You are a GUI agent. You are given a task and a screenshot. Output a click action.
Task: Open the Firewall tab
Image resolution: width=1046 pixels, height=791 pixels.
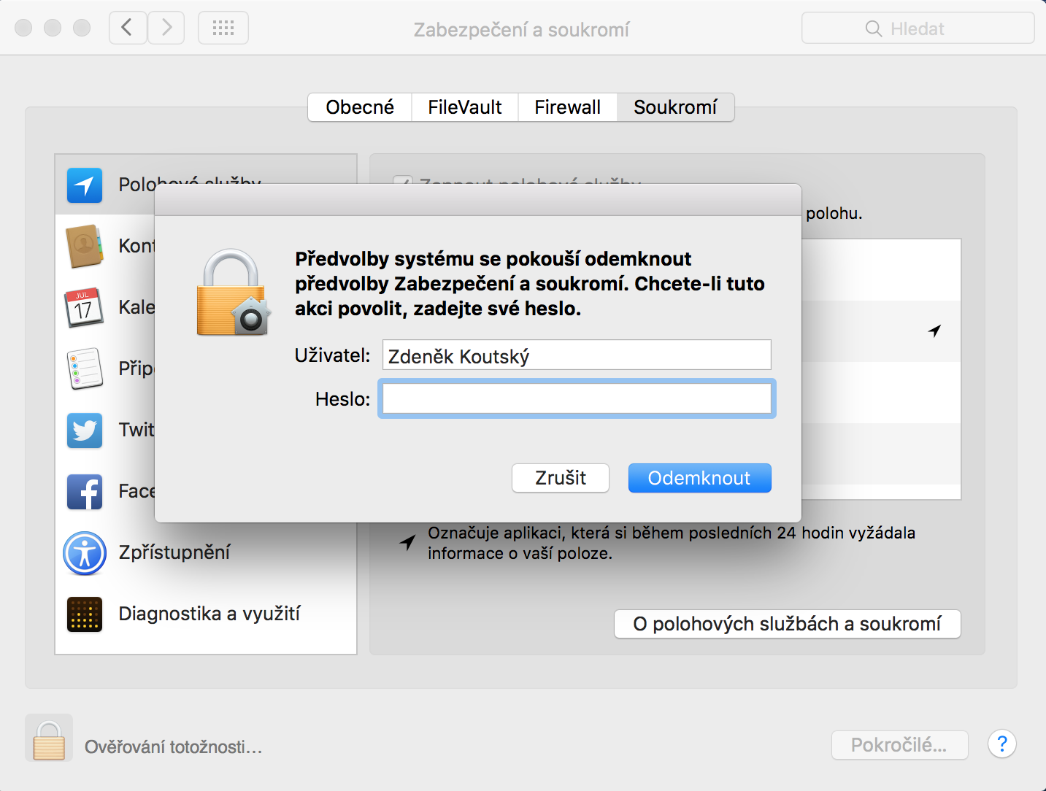(x=567, y=107)
